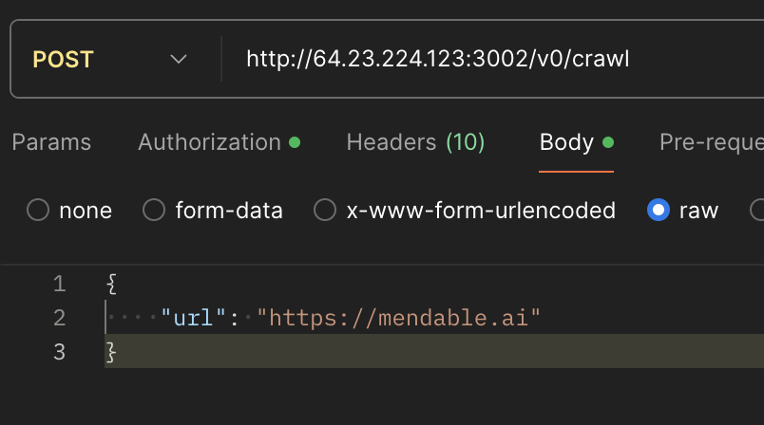Click line number 1 in editor gutter
This screenshot has height=425, width=764.
[x=59, y=284]
